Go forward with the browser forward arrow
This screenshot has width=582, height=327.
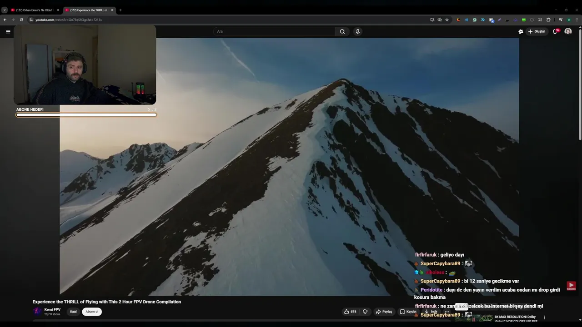click(13, 20)
